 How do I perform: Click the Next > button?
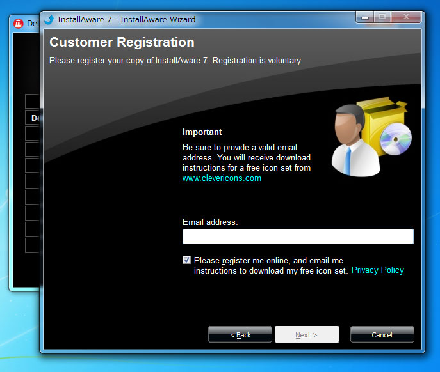[306, 334]
